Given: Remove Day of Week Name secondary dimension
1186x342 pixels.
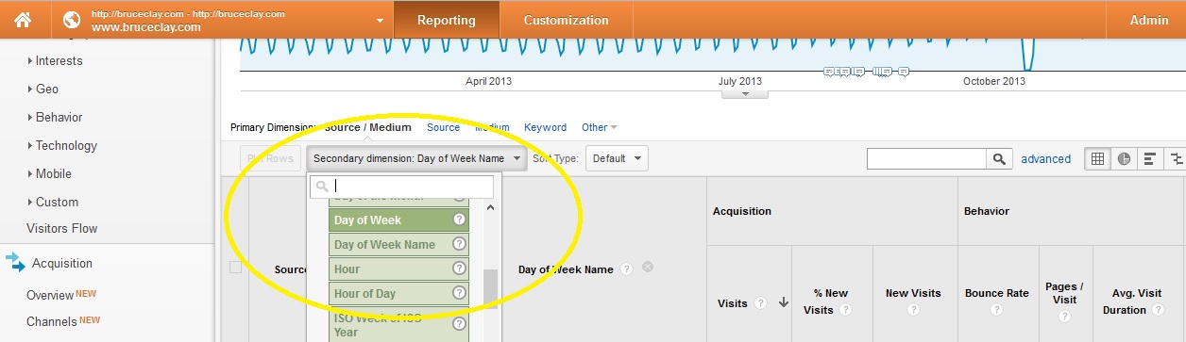Looking at the screenshot, I should click(648, 268).
